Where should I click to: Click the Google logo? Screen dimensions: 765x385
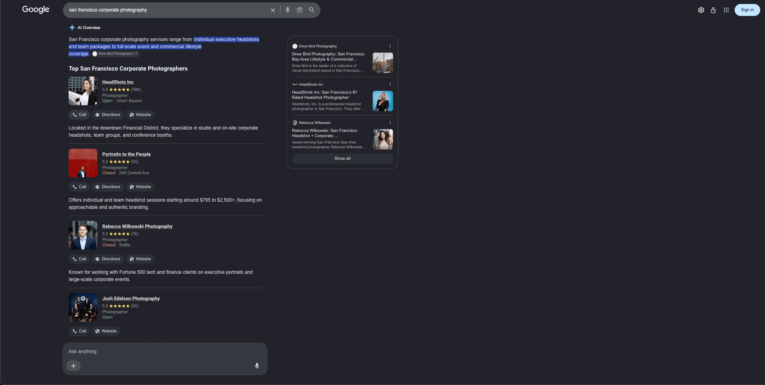[36, 10]
